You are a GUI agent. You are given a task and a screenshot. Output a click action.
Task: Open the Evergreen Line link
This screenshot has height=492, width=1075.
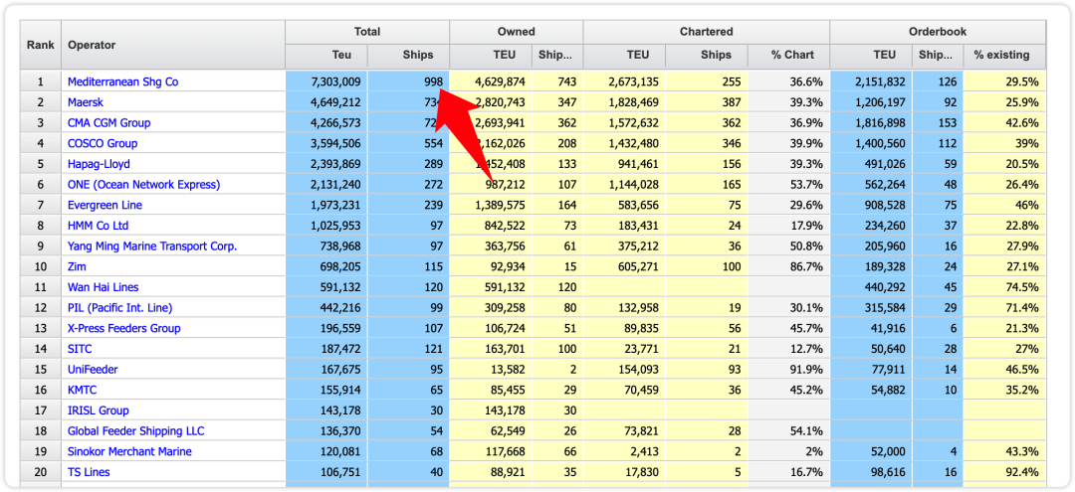coord(105,205)
